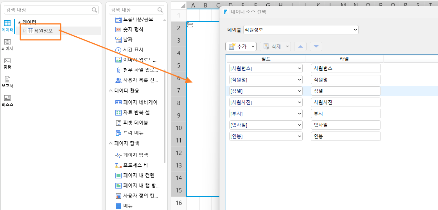Open the 데이터 sidebar tab icon
This screenshot has width=438, height=210.
tap(7, 26)
